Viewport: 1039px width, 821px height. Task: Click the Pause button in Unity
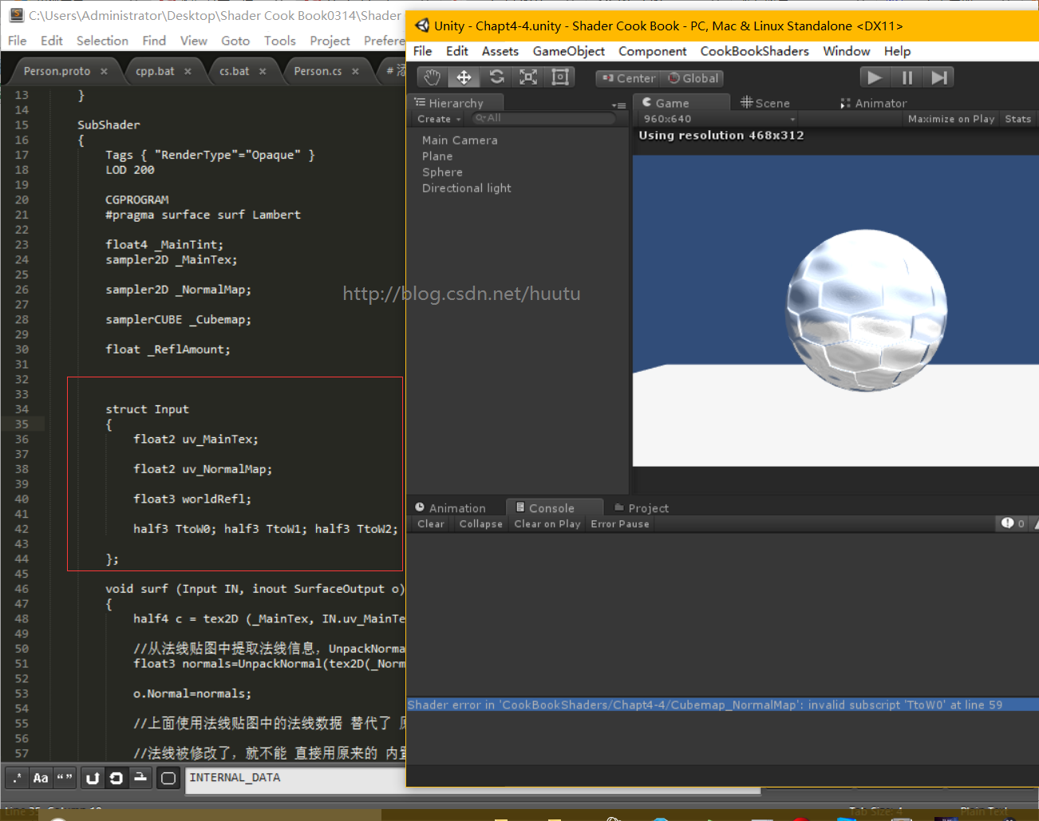click(x=907, y=77)
